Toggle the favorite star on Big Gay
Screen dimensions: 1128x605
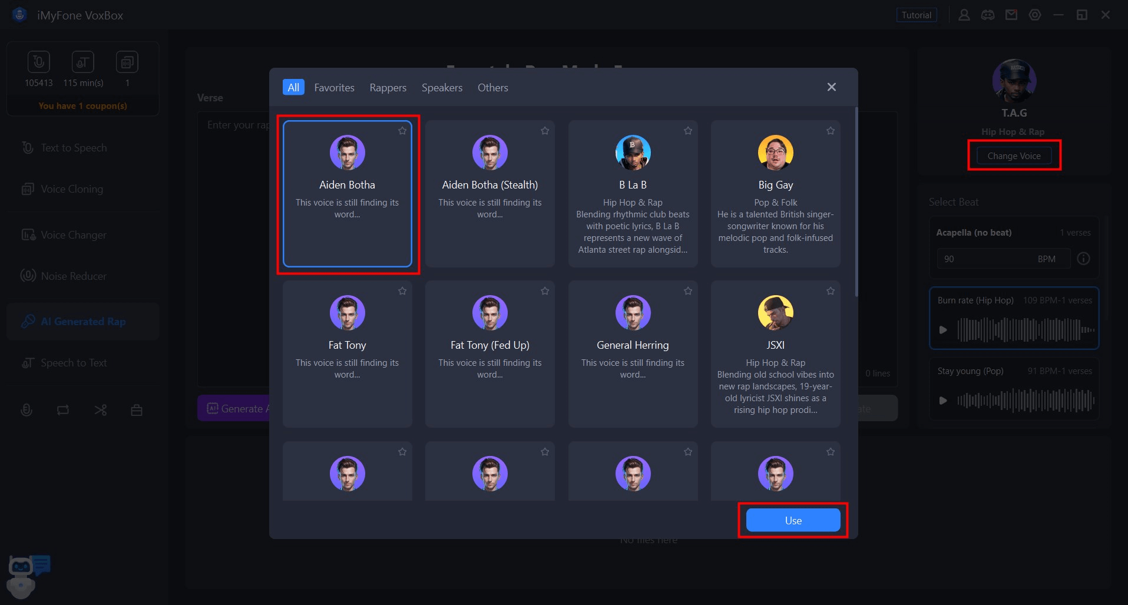tap(831, 131)
